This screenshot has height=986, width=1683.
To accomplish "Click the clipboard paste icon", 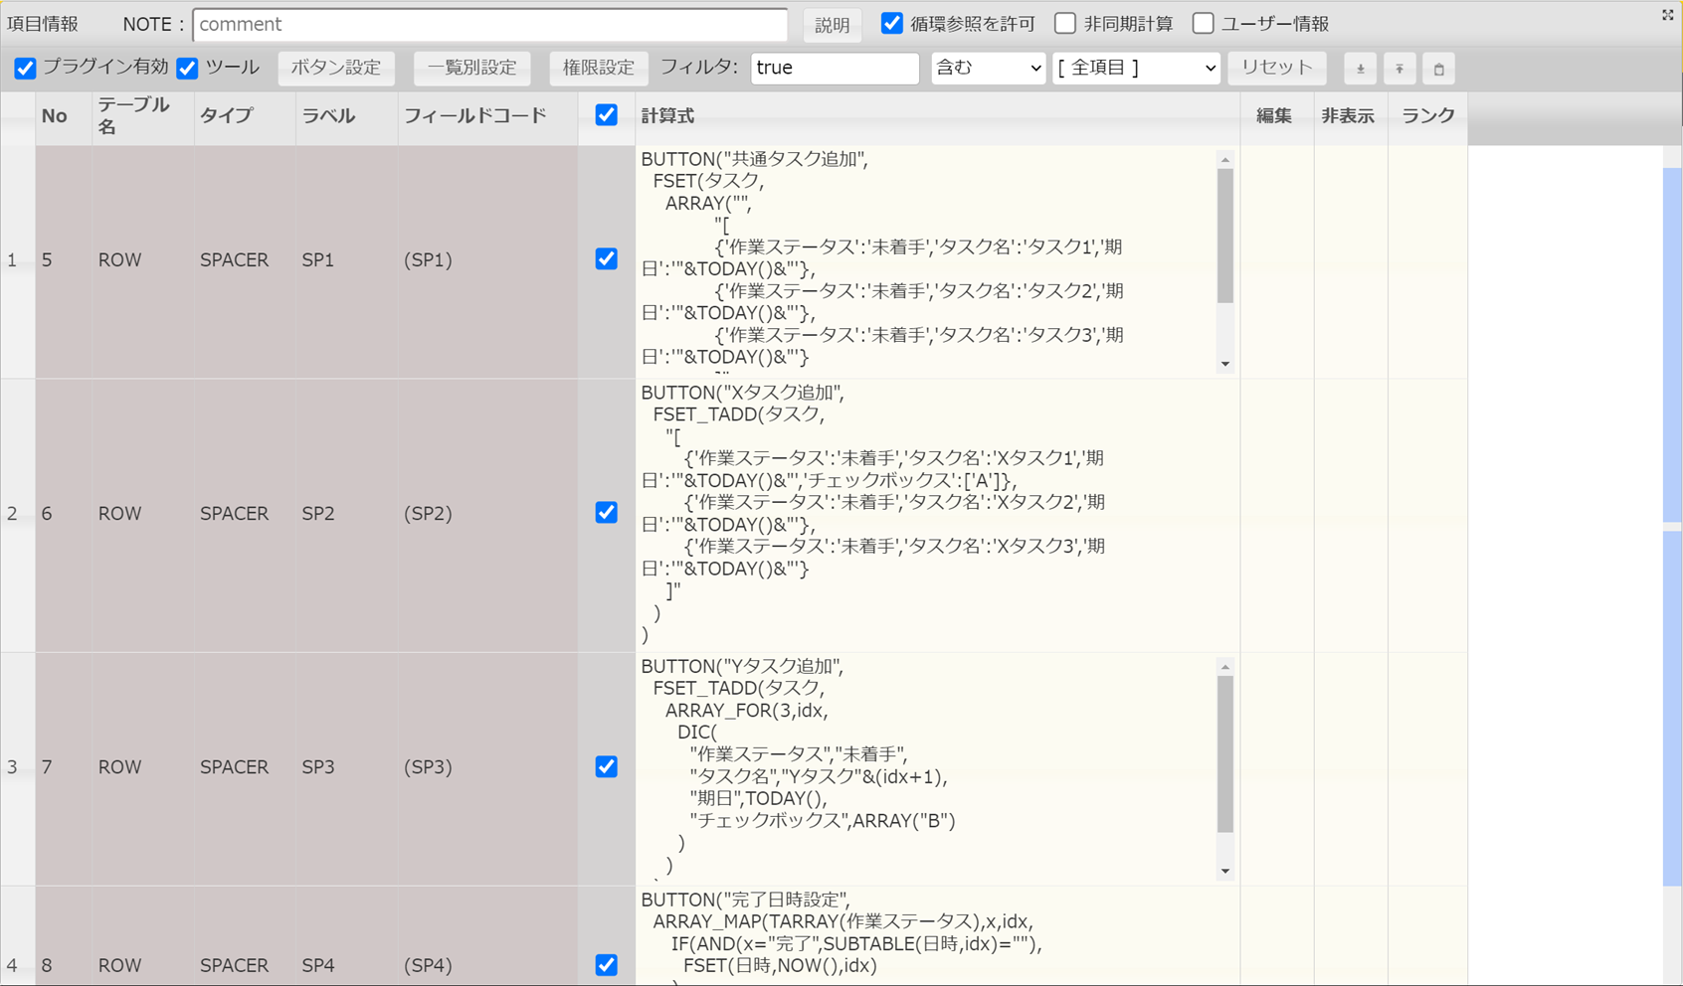I will point(1438,69).
